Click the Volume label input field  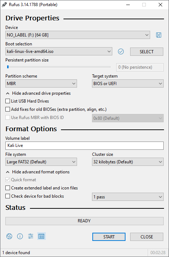tap(84, 145)
